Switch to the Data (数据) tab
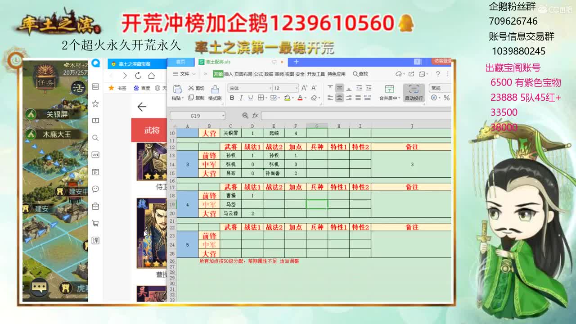 269,74
